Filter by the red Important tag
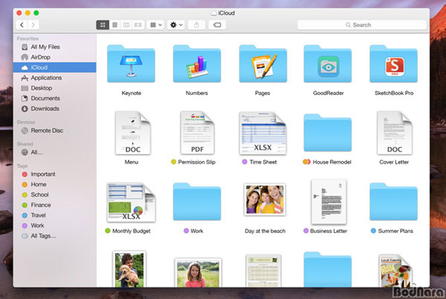The height and width of the screenshot is (299, 446). click(54, 174)
